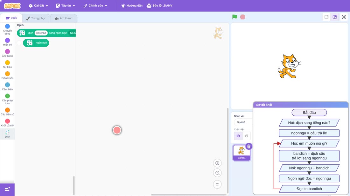This screenshot has width=350, height=196.
Task: Zoom in the workspace
Action: [217, 163]
